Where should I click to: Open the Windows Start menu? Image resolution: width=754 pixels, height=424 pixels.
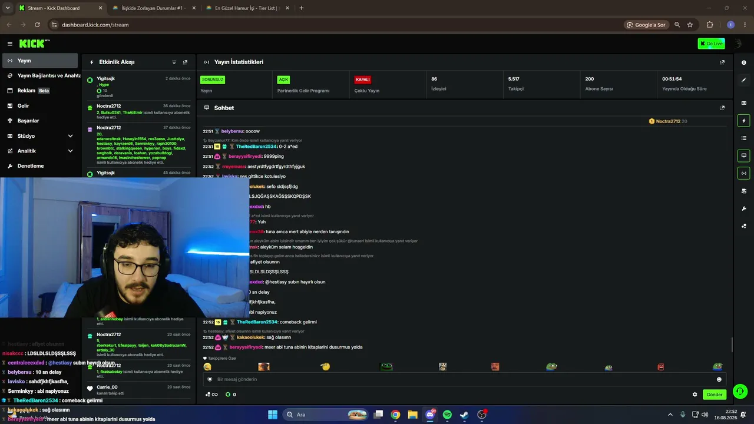(x=273, y=415)
